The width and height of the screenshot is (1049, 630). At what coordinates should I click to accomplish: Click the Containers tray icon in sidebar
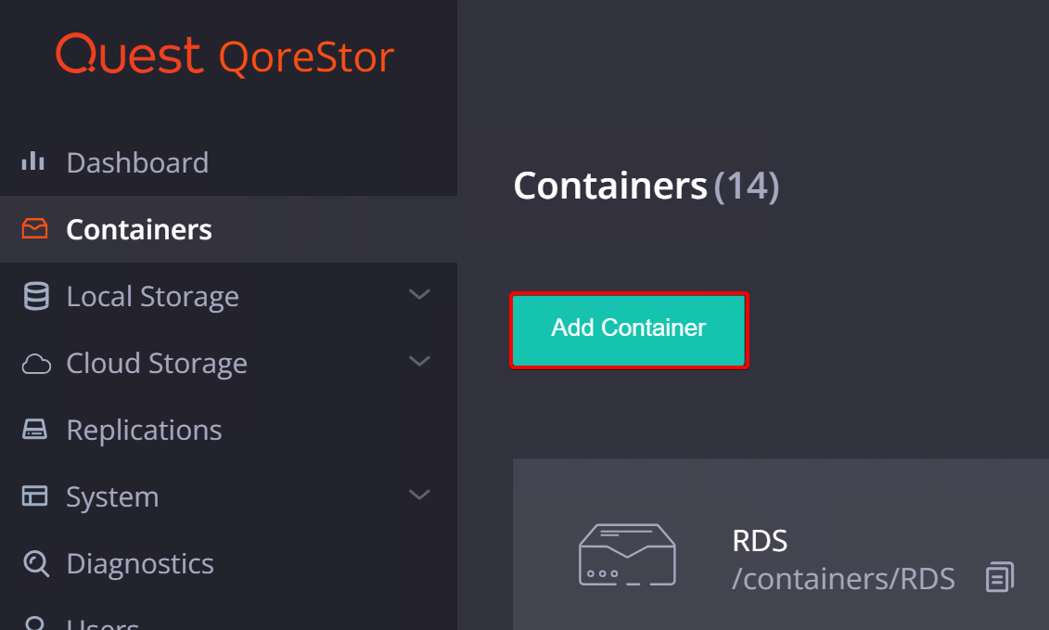tap(34, 229)
